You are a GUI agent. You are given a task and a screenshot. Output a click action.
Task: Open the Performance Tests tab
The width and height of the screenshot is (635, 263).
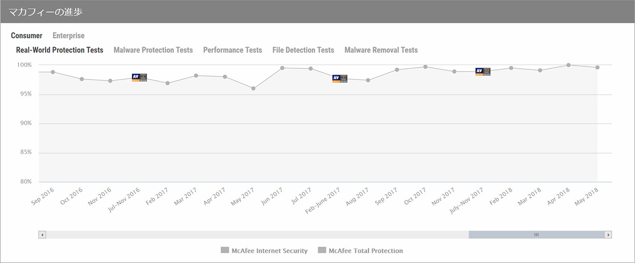233,50
